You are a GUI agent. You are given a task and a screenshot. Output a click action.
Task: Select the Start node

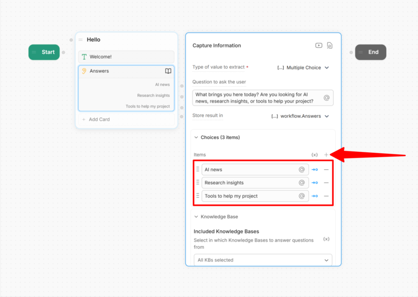[x=44, y=52]
